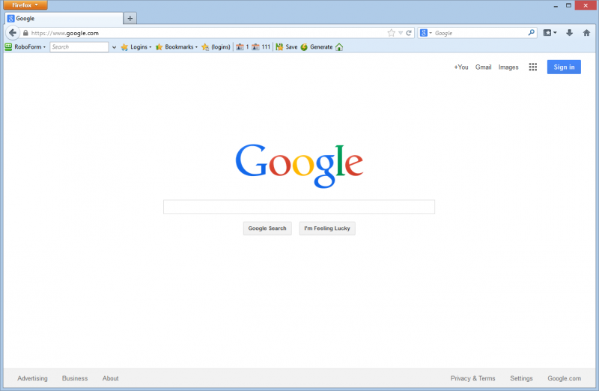599x391 pixels.
Task: Maximize the Firefox window
Action: 568,5
